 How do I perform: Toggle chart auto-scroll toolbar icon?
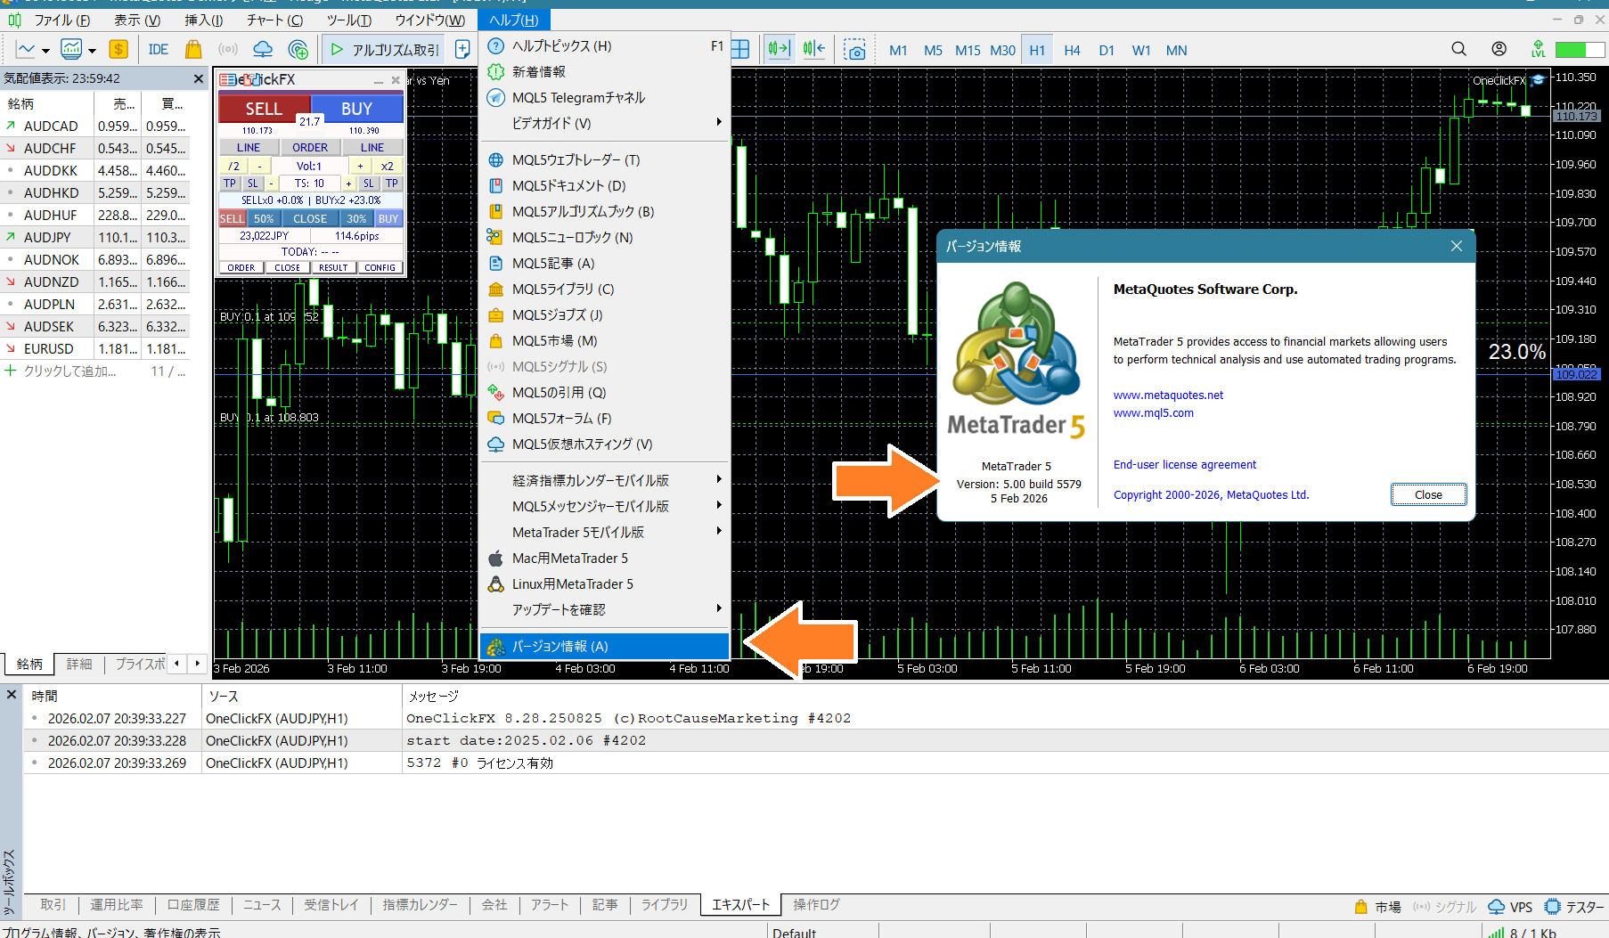point(779,50)
